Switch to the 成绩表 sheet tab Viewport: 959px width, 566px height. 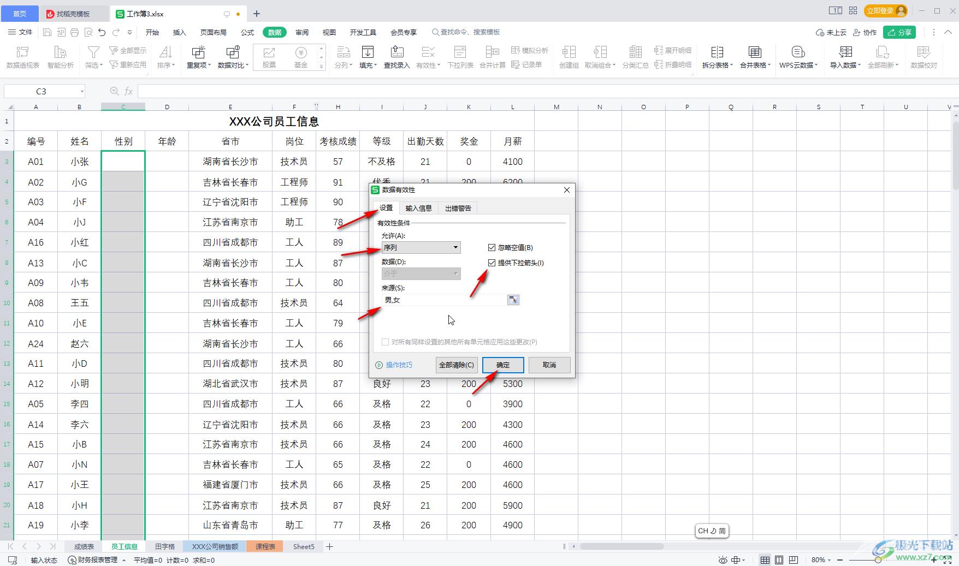[84, 546]
